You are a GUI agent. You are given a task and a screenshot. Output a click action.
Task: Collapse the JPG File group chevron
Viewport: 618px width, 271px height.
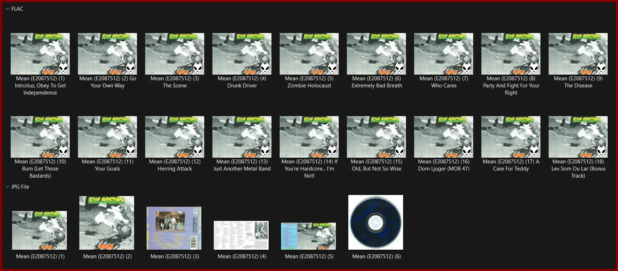coord(7,187)
